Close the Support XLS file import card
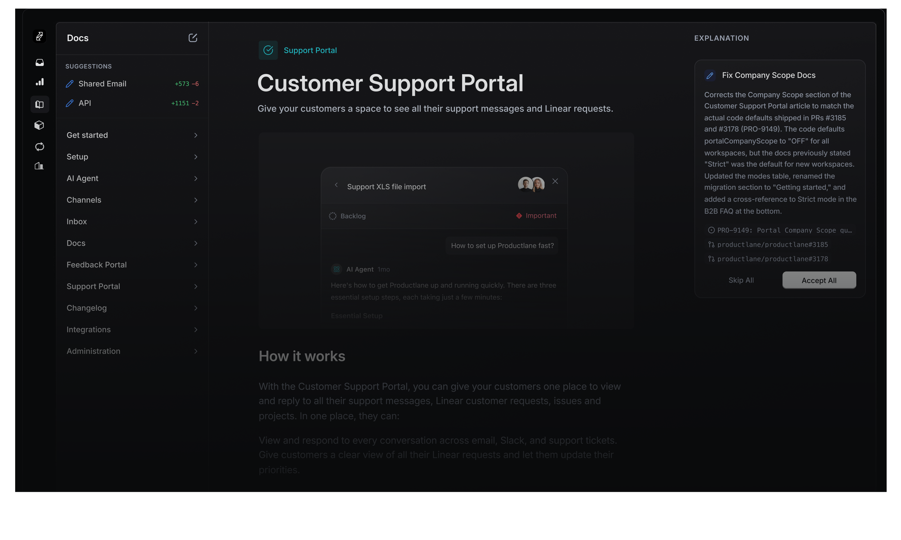Viewport: 901px width, 540px height. (555, 181)
